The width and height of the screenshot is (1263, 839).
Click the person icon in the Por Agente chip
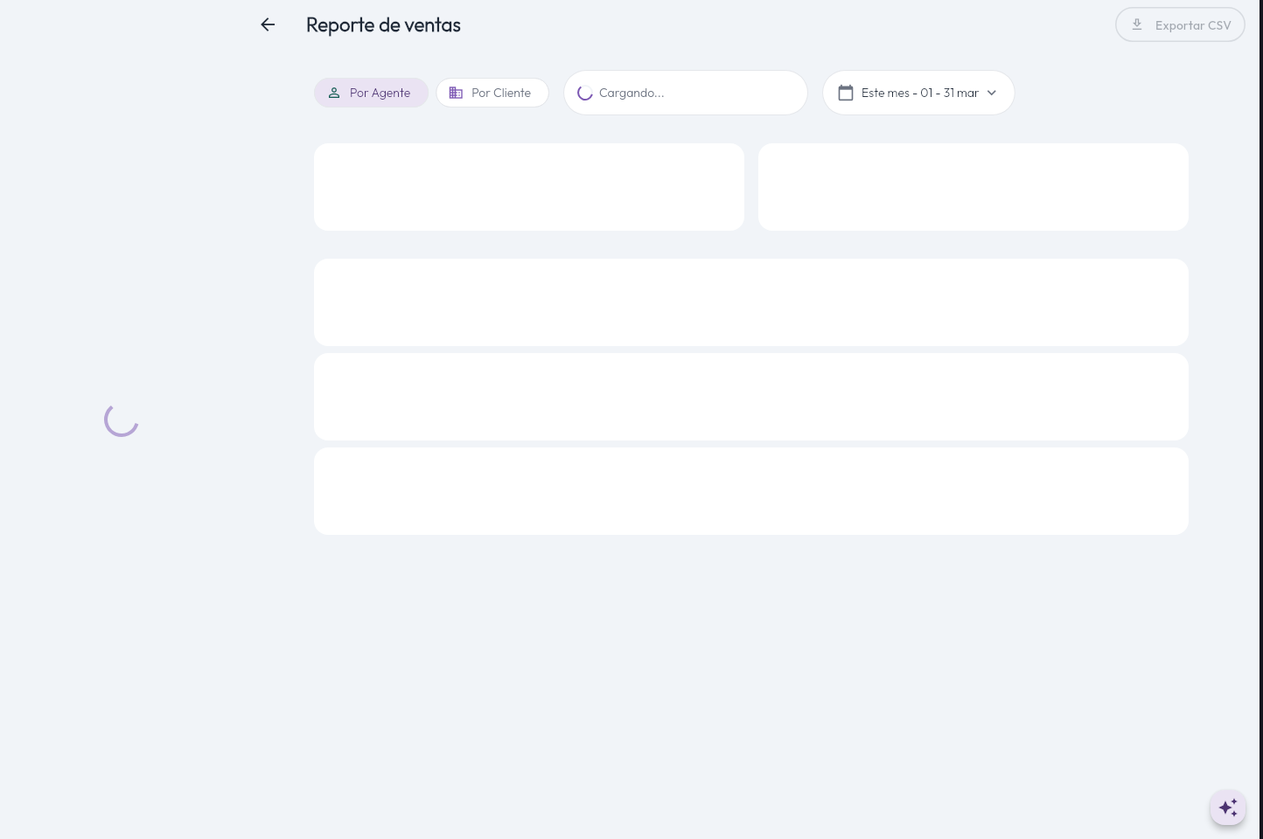[x=334, y=93]
